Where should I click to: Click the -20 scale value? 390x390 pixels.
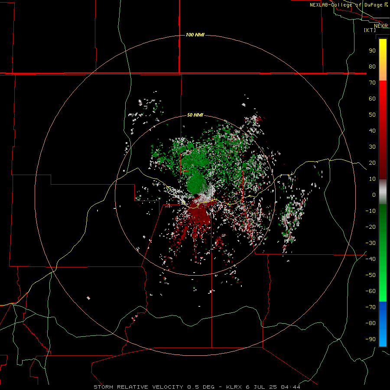[x=370, y=227]
